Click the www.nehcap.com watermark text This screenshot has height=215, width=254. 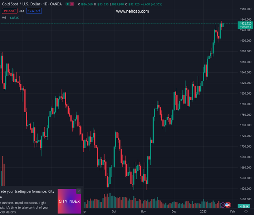tap(132, 11)
